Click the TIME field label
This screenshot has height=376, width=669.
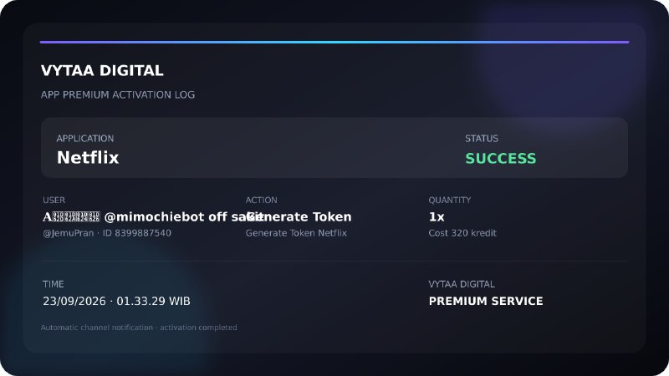54,284
